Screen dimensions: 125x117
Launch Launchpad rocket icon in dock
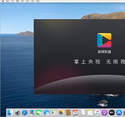[x=17, y=113]
